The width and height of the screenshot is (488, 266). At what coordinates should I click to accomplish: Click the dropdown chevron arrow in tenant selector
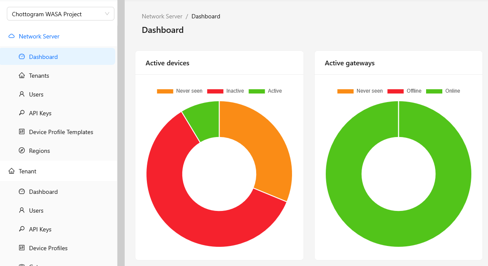coord(107,14)
